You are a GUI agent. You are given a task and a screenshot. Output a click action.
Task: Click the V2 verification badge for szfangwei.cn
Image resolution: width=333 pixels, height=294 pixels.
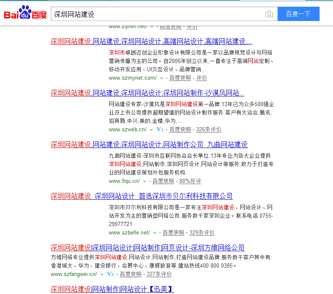[110, 274]
